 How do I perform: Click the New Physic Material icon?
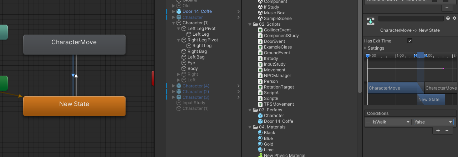tap(260, 155)
